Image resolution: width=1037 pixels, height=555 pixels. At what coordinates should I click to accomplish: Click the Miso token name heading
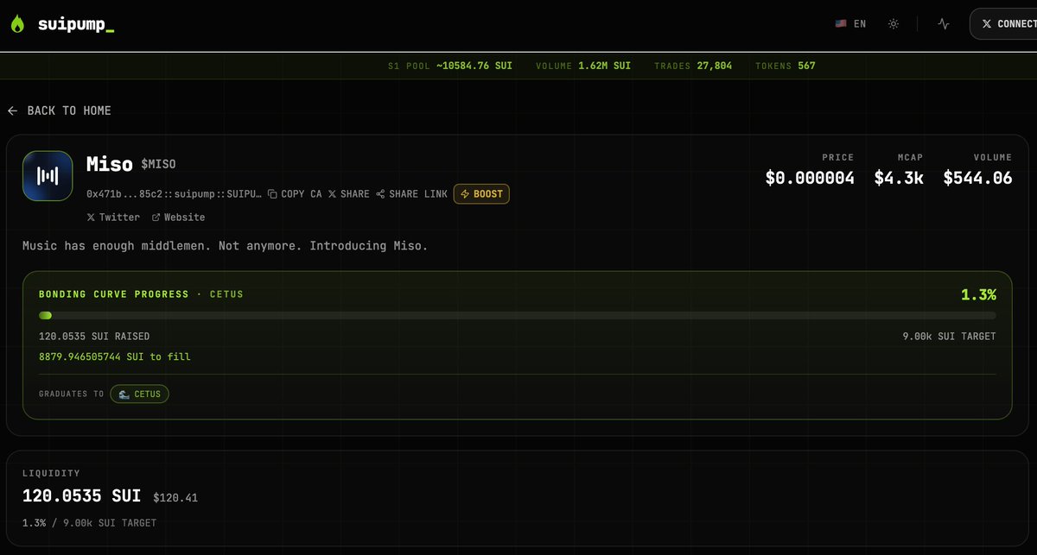110,163
